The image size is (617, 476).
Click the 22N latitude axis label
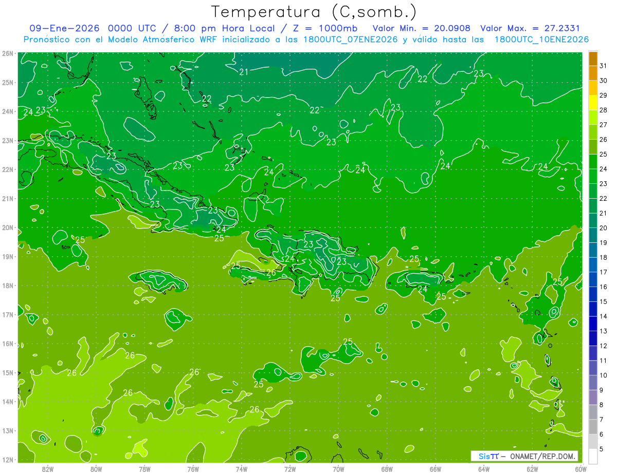[x=7, y=169]
